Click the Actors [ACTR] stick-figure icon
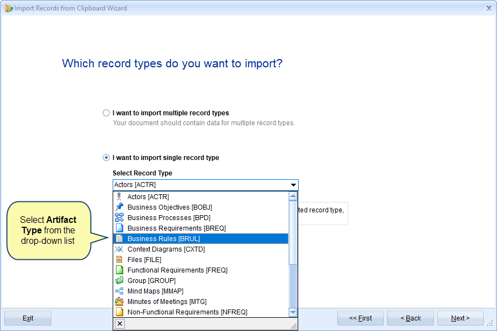Image resolution: width=497 pixels, height=331 pixels. pos(119,197)
